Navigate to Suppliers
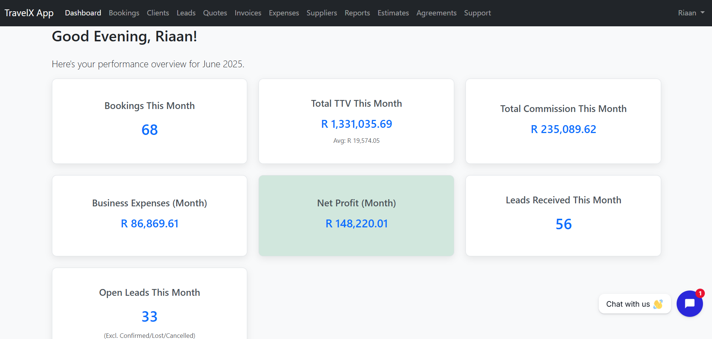This screenshot has width=712, height=339. pos(321,13)
